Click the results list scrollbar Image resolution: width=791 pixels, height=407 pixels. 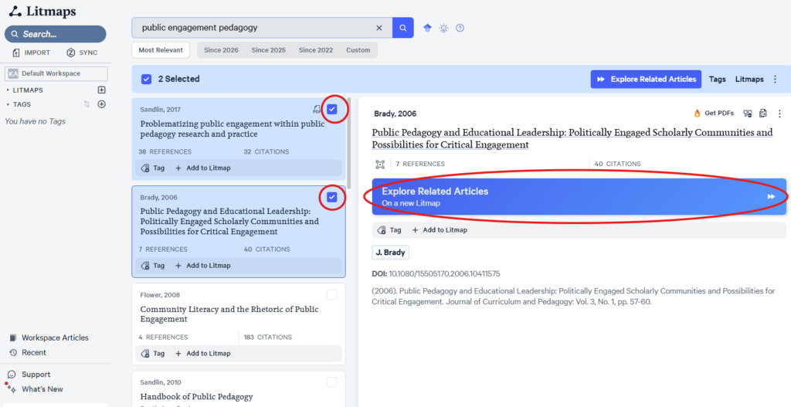(x=349, y=144)
